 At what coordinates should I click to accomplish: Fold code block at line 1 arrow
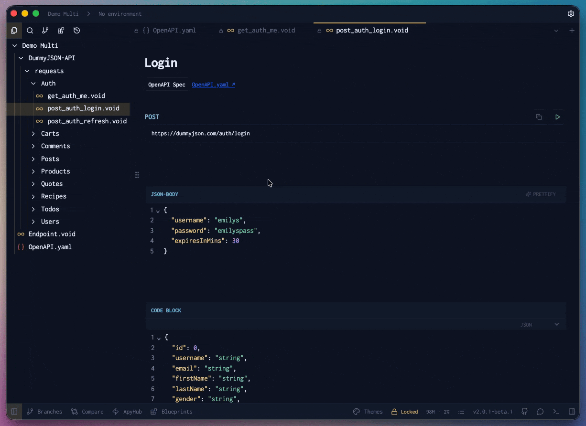pyautogui.click(x=158, y=338)
